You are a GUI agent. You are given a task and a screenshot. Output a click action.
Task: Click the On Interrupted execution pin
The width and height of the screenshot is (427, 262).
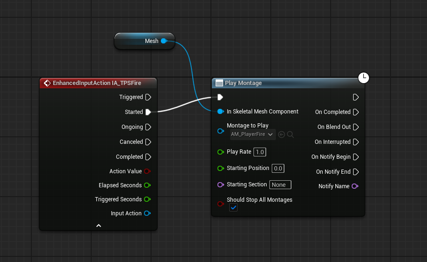tap(355, 142)
